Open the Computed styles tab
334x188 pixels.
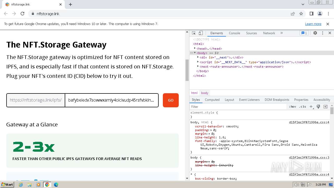[x=212, y=100]
